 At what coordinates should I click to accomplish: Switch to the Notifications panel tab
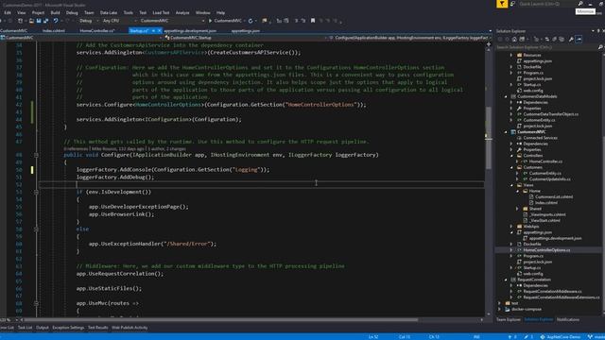pos(567,319)
